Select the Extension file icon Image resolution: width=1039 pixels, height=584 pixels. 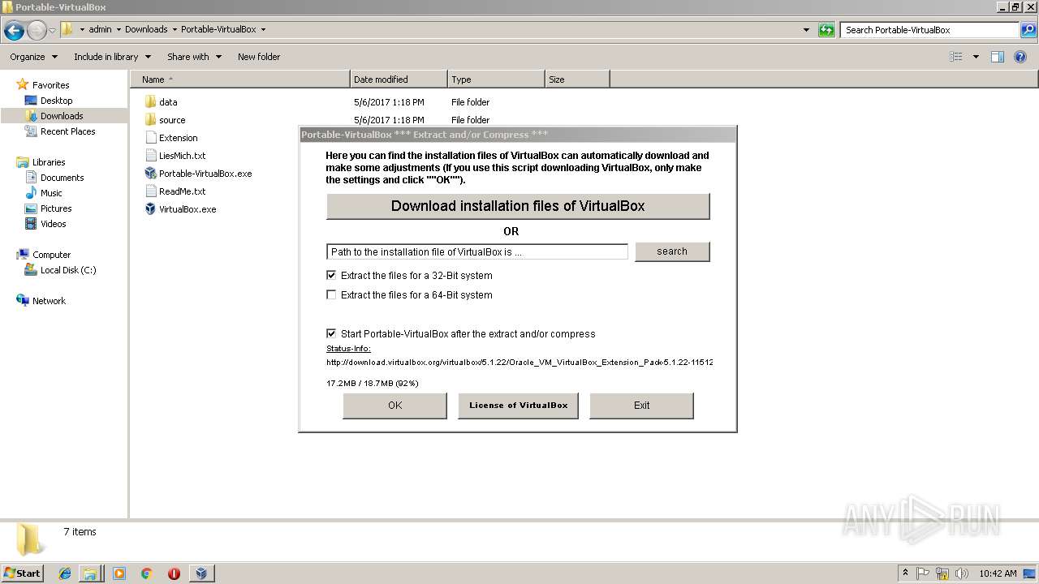tap(150, 138)
